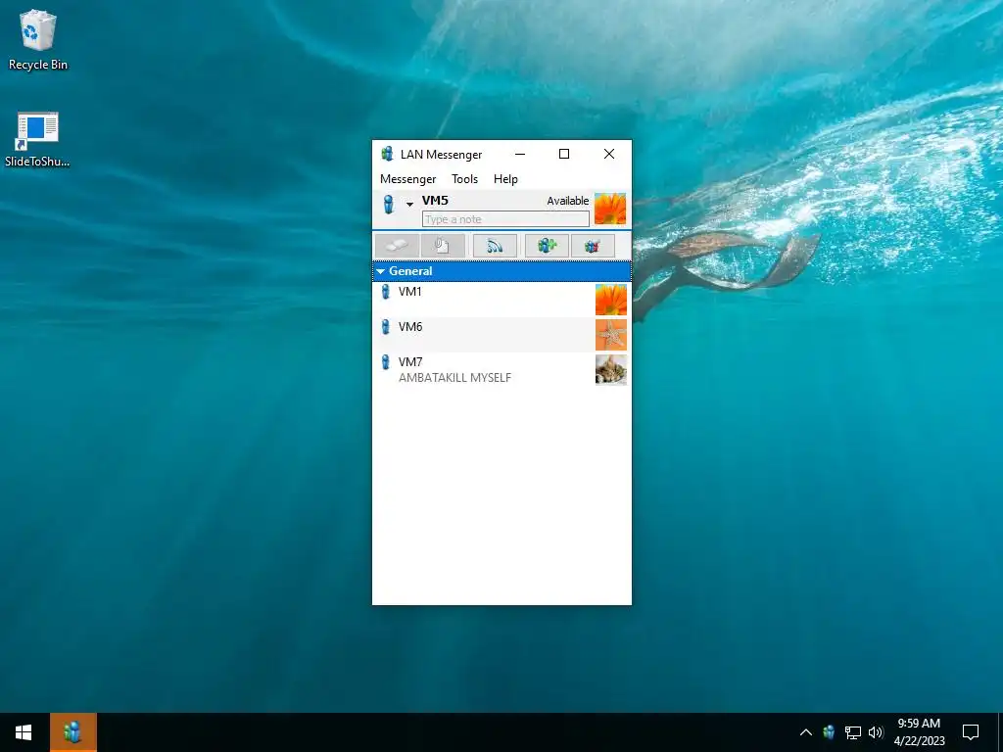1003x752 pixels.
Task: Select contact VM1 in the list
Action: (501, 300)
